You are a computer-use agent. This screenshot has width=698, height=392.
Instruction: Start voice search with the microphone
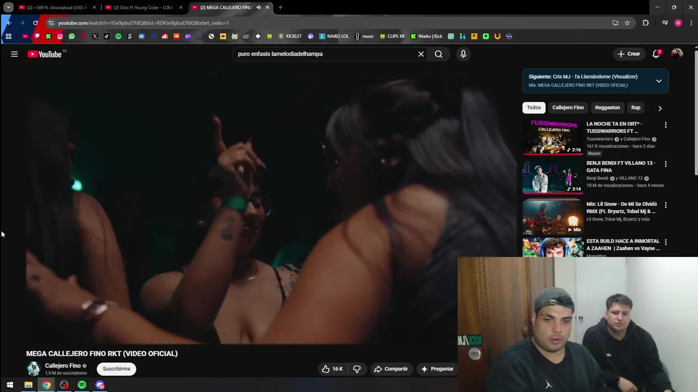coord(463,54)
